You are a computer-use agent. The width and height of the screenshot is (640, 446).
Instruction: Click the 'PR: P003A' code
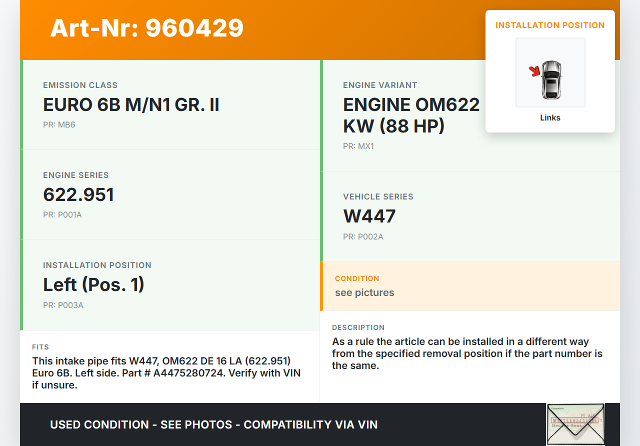[63, 305]
